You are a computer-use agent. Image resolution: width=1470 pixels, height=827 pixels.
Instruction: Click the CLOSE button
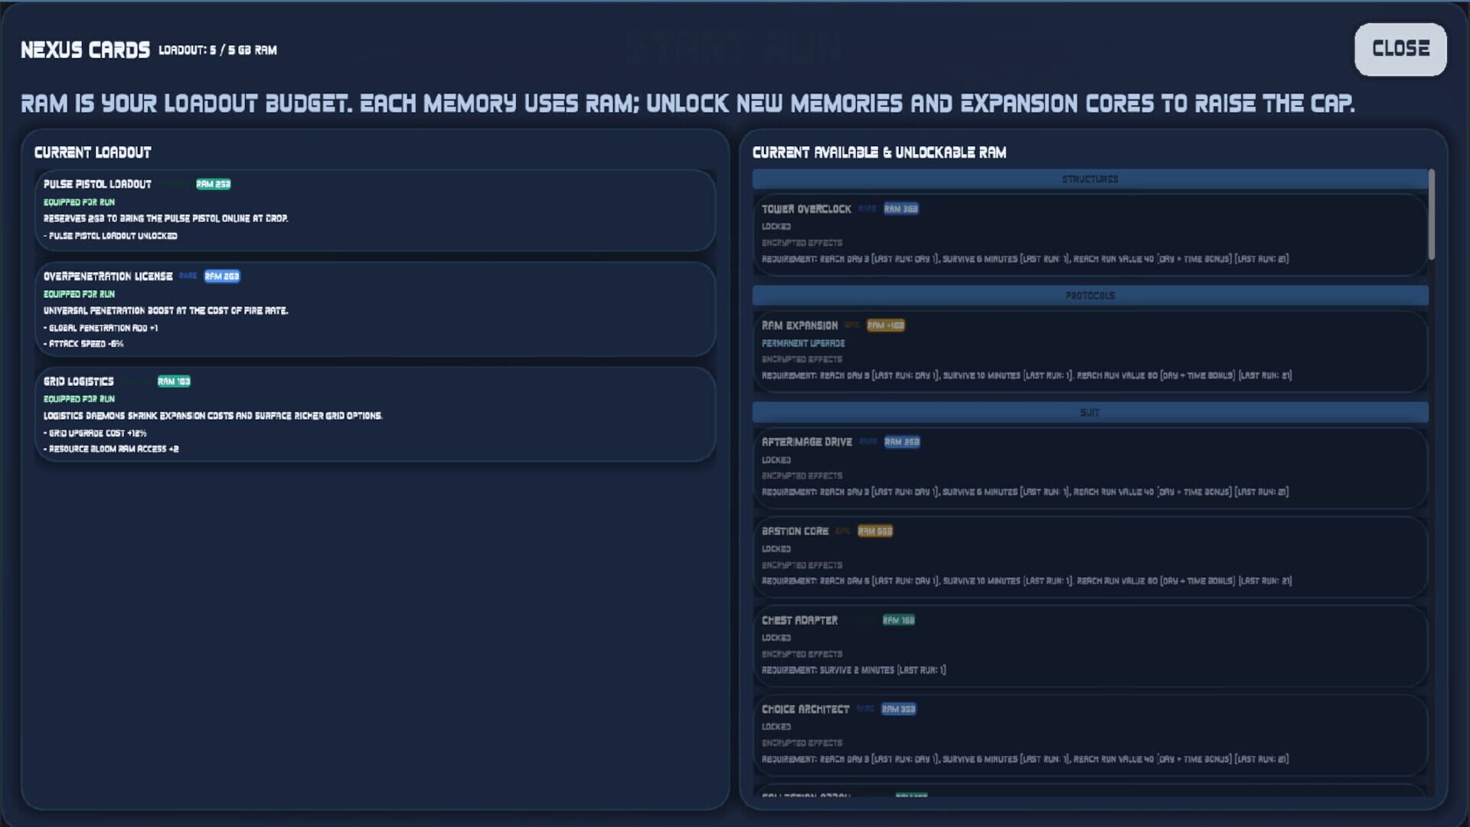(1400, 49)
